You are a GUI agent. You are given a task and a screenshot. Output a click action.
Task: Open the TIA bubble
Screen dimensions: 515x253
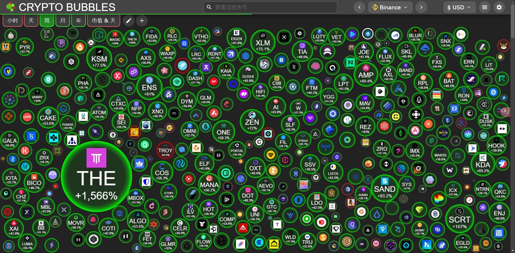[302, 51]
